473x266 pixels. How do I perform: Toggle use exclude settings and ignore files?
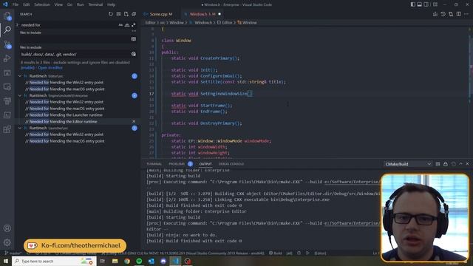point(134,54)
